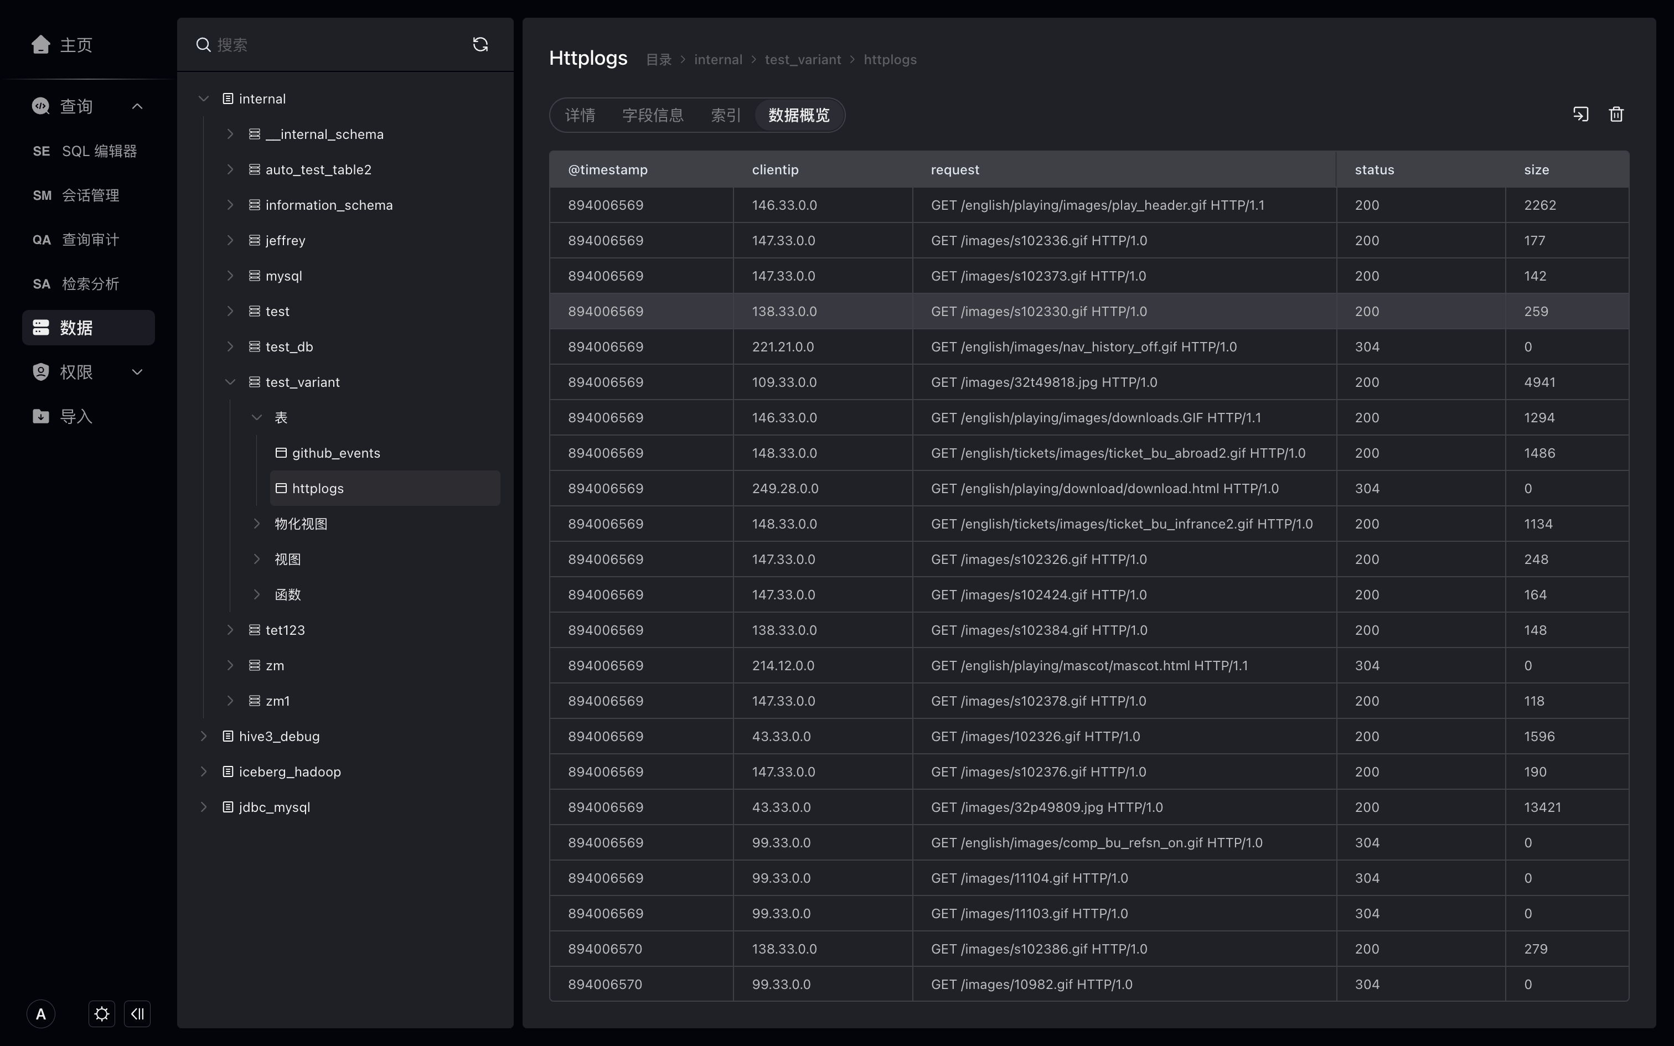Click the search magnifier icon
The height and width of the screenshot is (1046, 1674).
pos(203,45)
